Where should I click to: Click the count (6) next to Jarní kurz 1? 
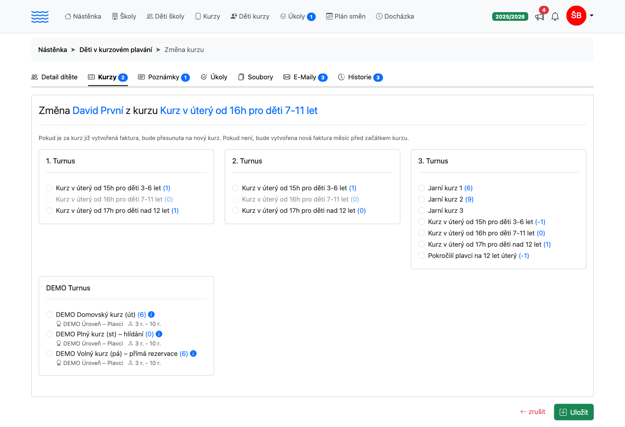pos(468,188)
